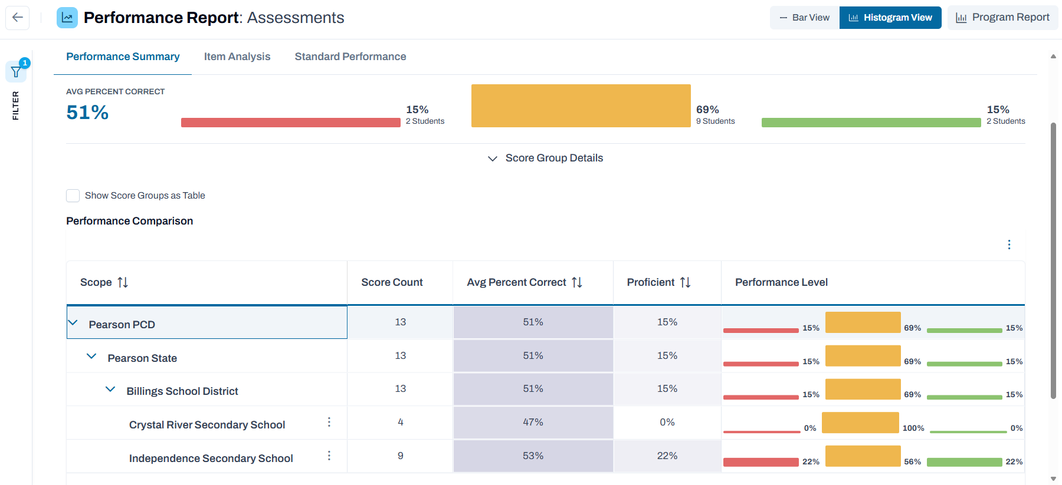Switch to Bar View
The image size is (1062, 485).
click(805, 18)
